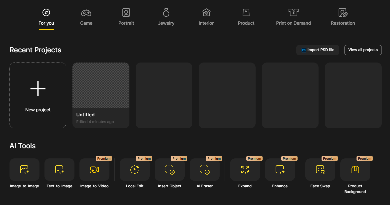Click the Premium badge on Enhance

click(x=289, y=158)
